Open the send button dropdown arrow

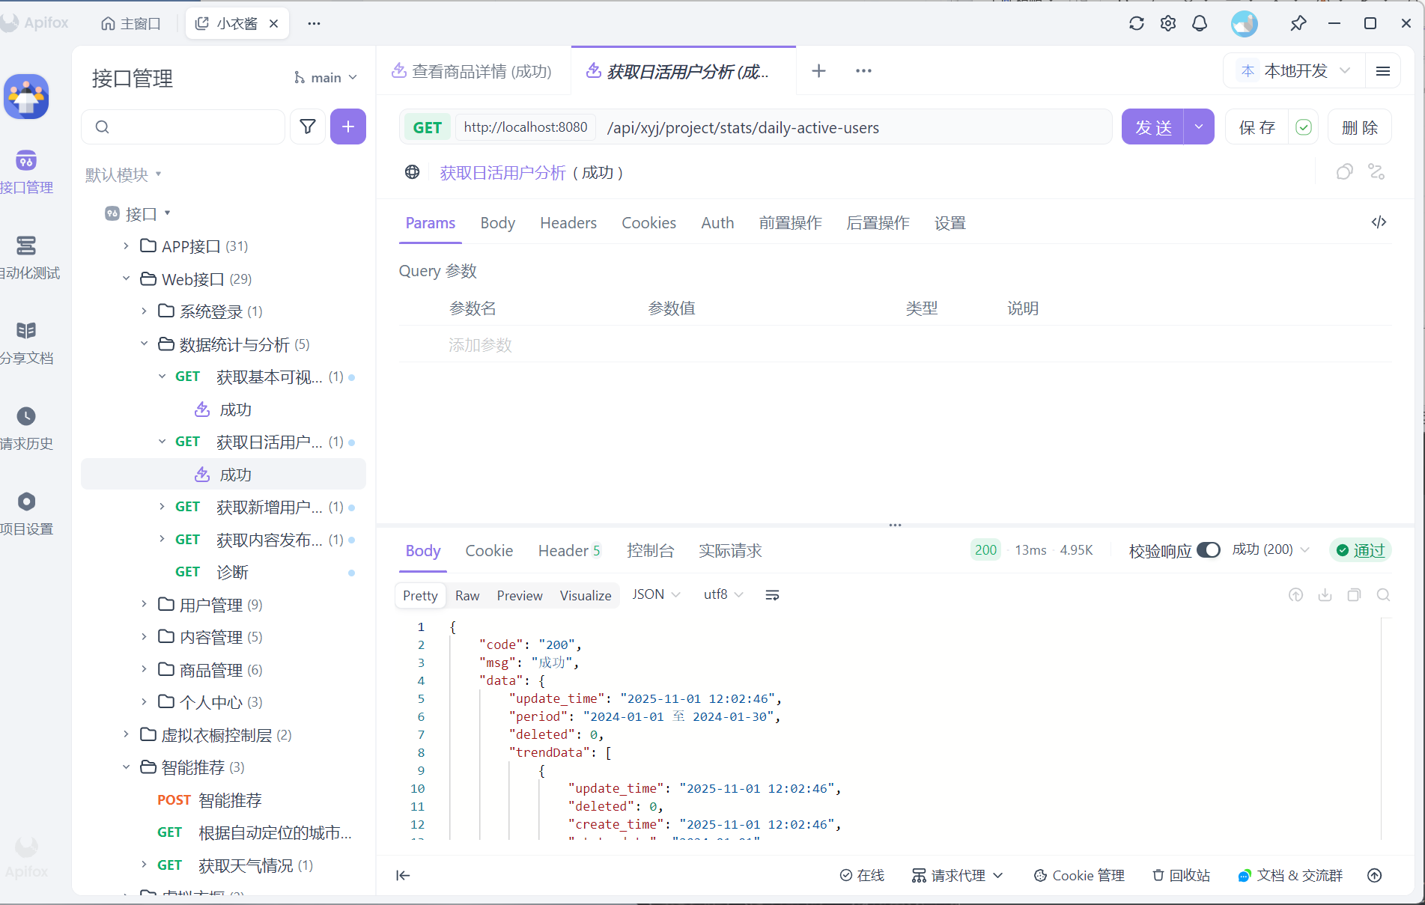(1199, 127)
